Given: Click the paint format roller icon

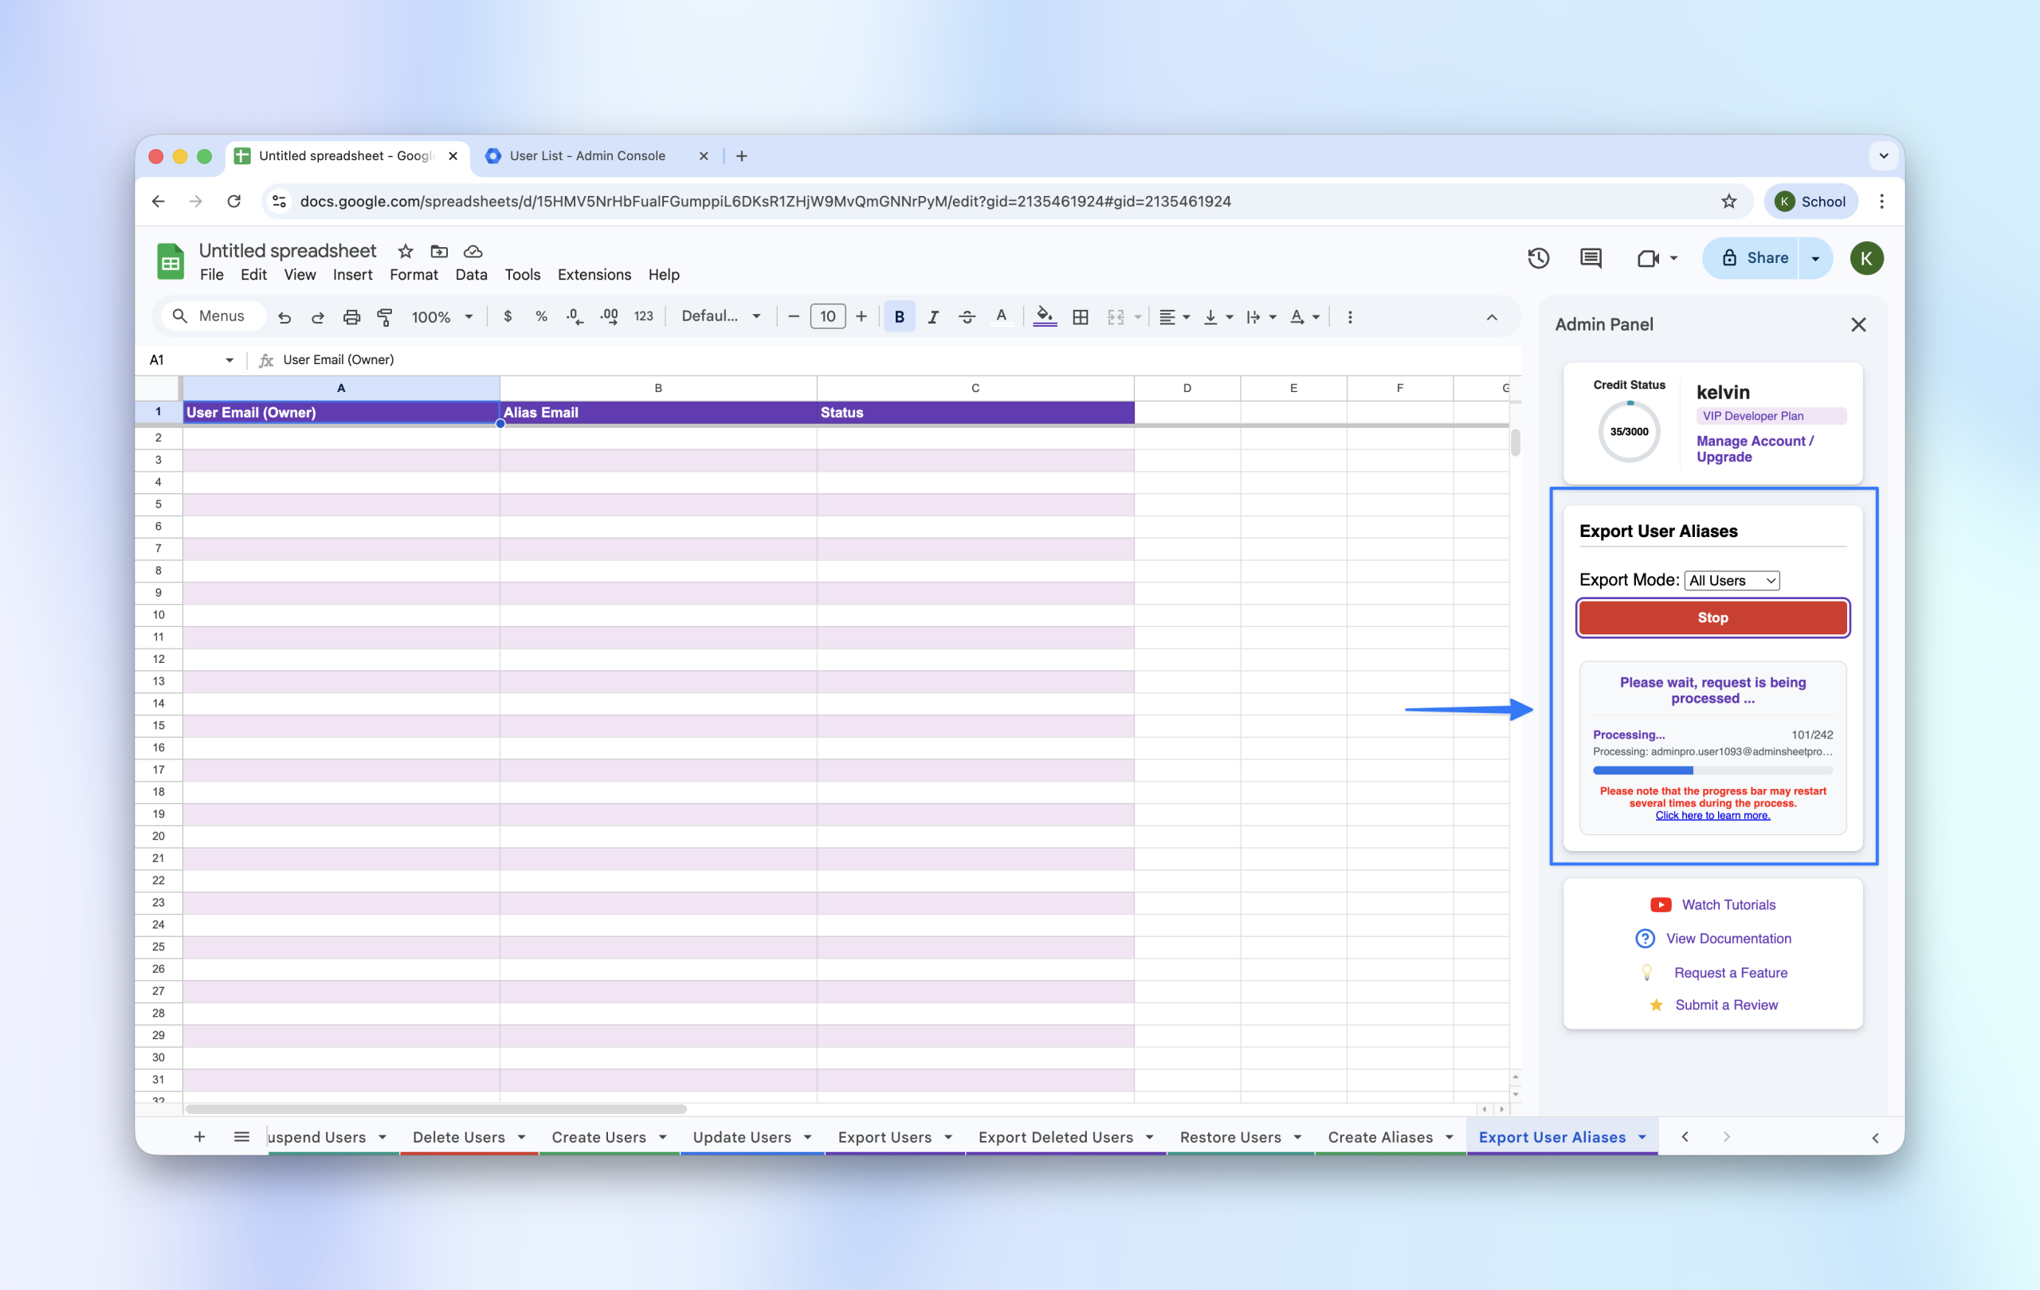Looking at the screenshot, I should (x=385, y=317).
